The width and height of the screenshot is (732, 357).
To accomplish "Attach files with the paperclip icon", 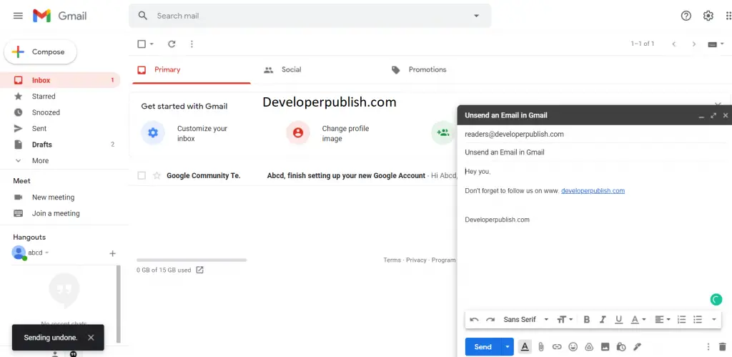I will click(x=540, y=347).
